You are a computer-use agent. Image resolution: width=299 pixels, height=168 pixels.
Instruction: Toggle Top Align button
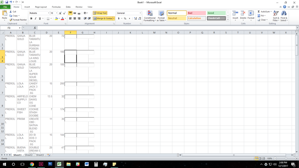[x=70, y=13]
